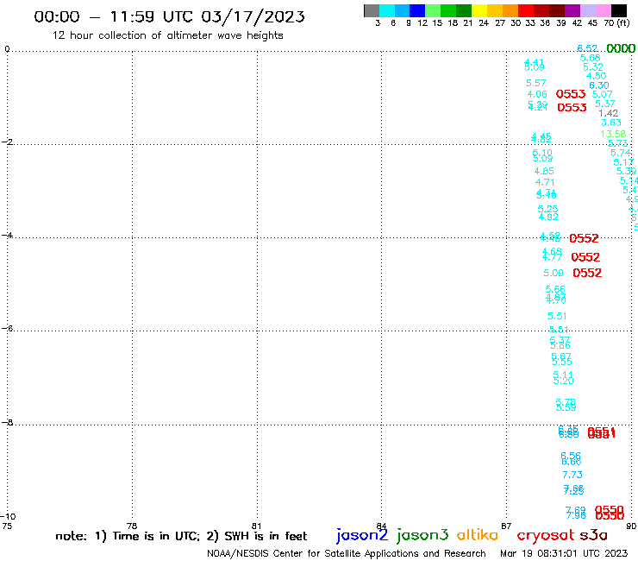This screenshot has width=638, height=561.
Task: Click the wave height value "4.92"
Action: [x=548, y=217]
